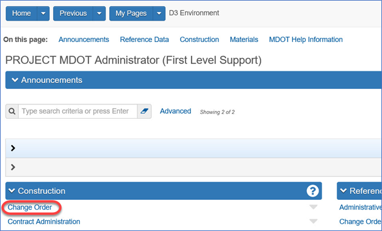
Task: Open Construction help question-mark icon
Action: (312, 191)
